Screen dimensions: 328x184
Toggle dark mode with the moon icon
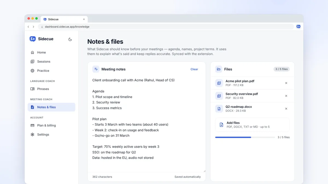70,39
